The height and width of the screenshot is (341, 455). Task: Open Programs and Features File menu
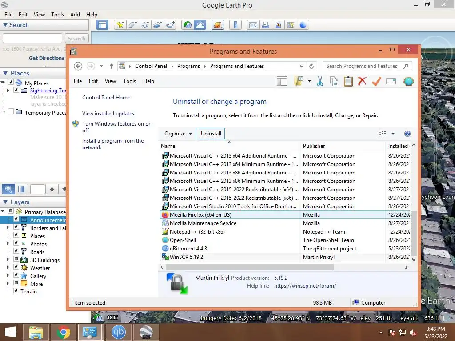pyautogui.click(x=78, y=81)
